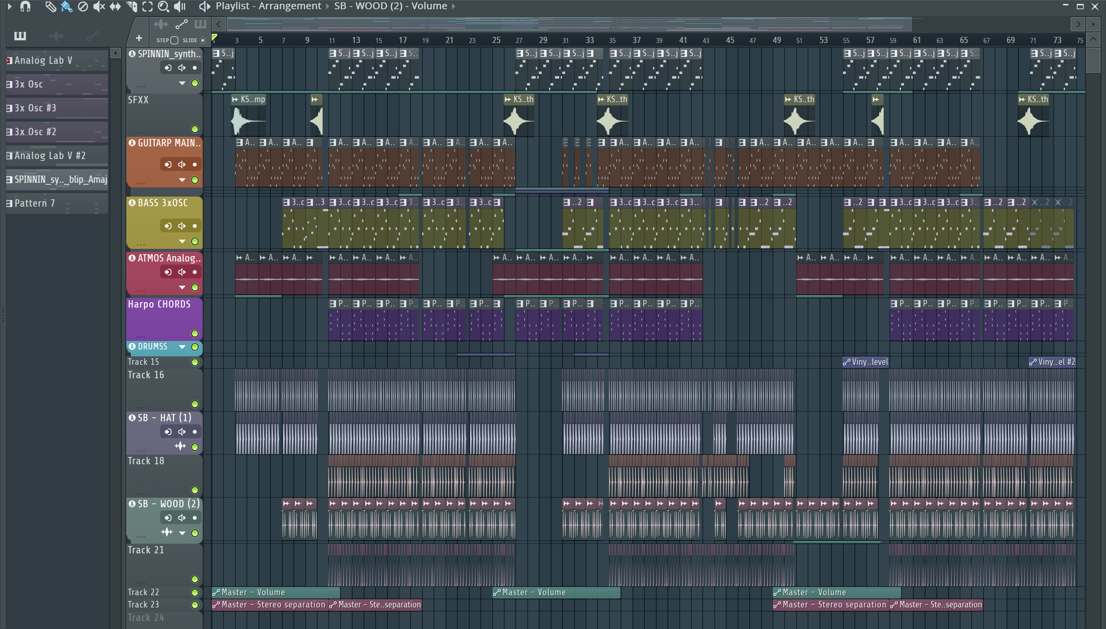Screen dimensions: 1106x629
Task: Select the Slip tool with double arrows
Action: point(115,7)
